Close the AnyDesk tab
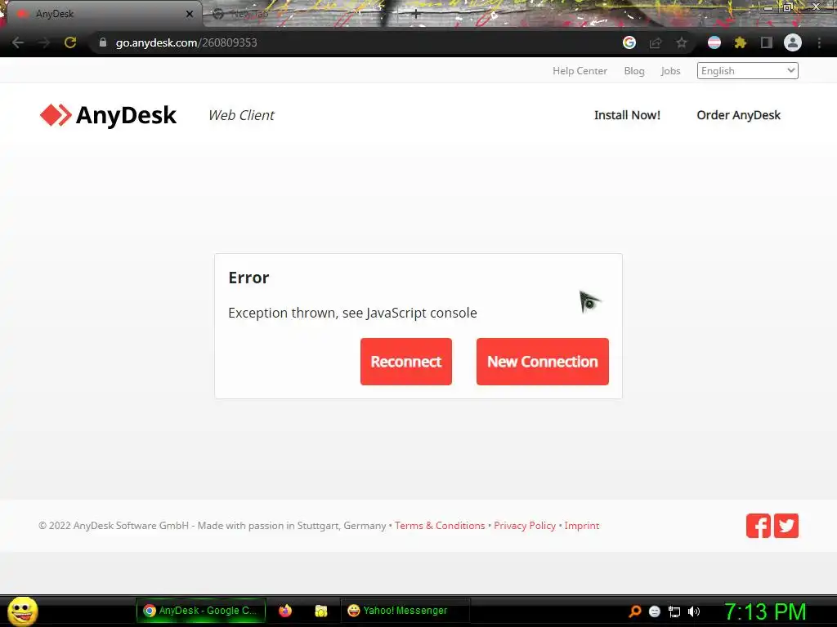This screenshot has height=627, width=837. point(189,14)
